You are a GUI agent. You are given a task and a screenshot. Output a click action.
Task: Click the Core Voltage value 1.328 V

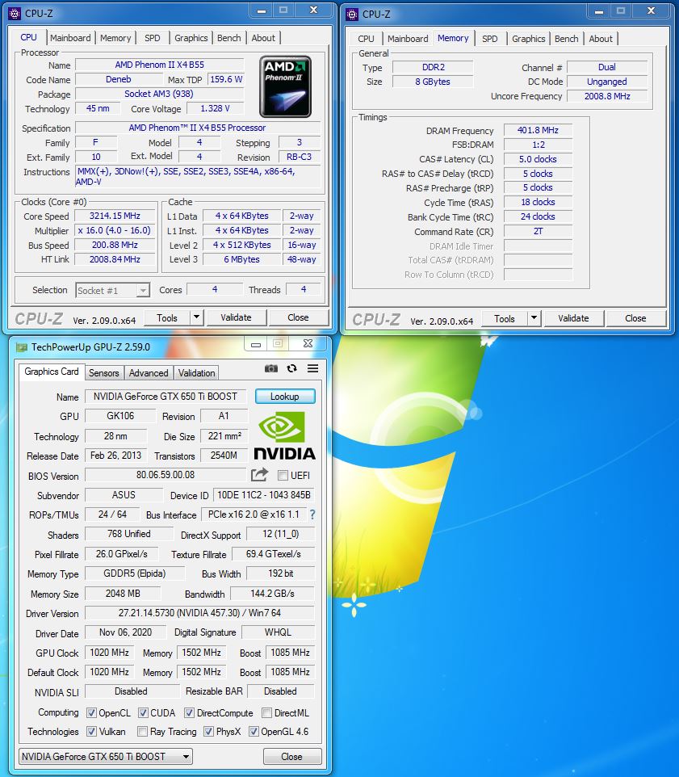point(215,108)
